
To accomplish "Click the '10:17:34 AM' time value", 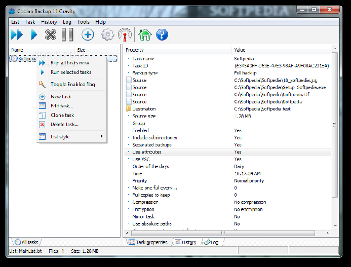I will (247, 174).
